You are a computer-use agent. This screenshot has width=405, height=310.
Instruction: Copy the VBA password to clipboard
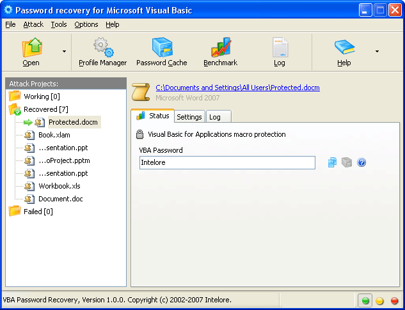pyautogui.click(x=332, y=163)
